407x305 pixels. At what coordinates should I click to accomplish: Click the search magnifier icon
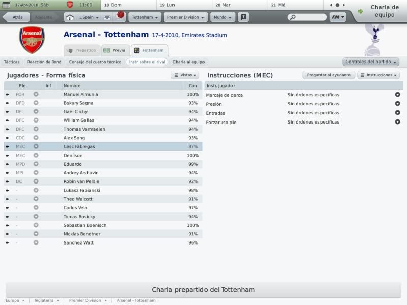(x=293, y=17)
